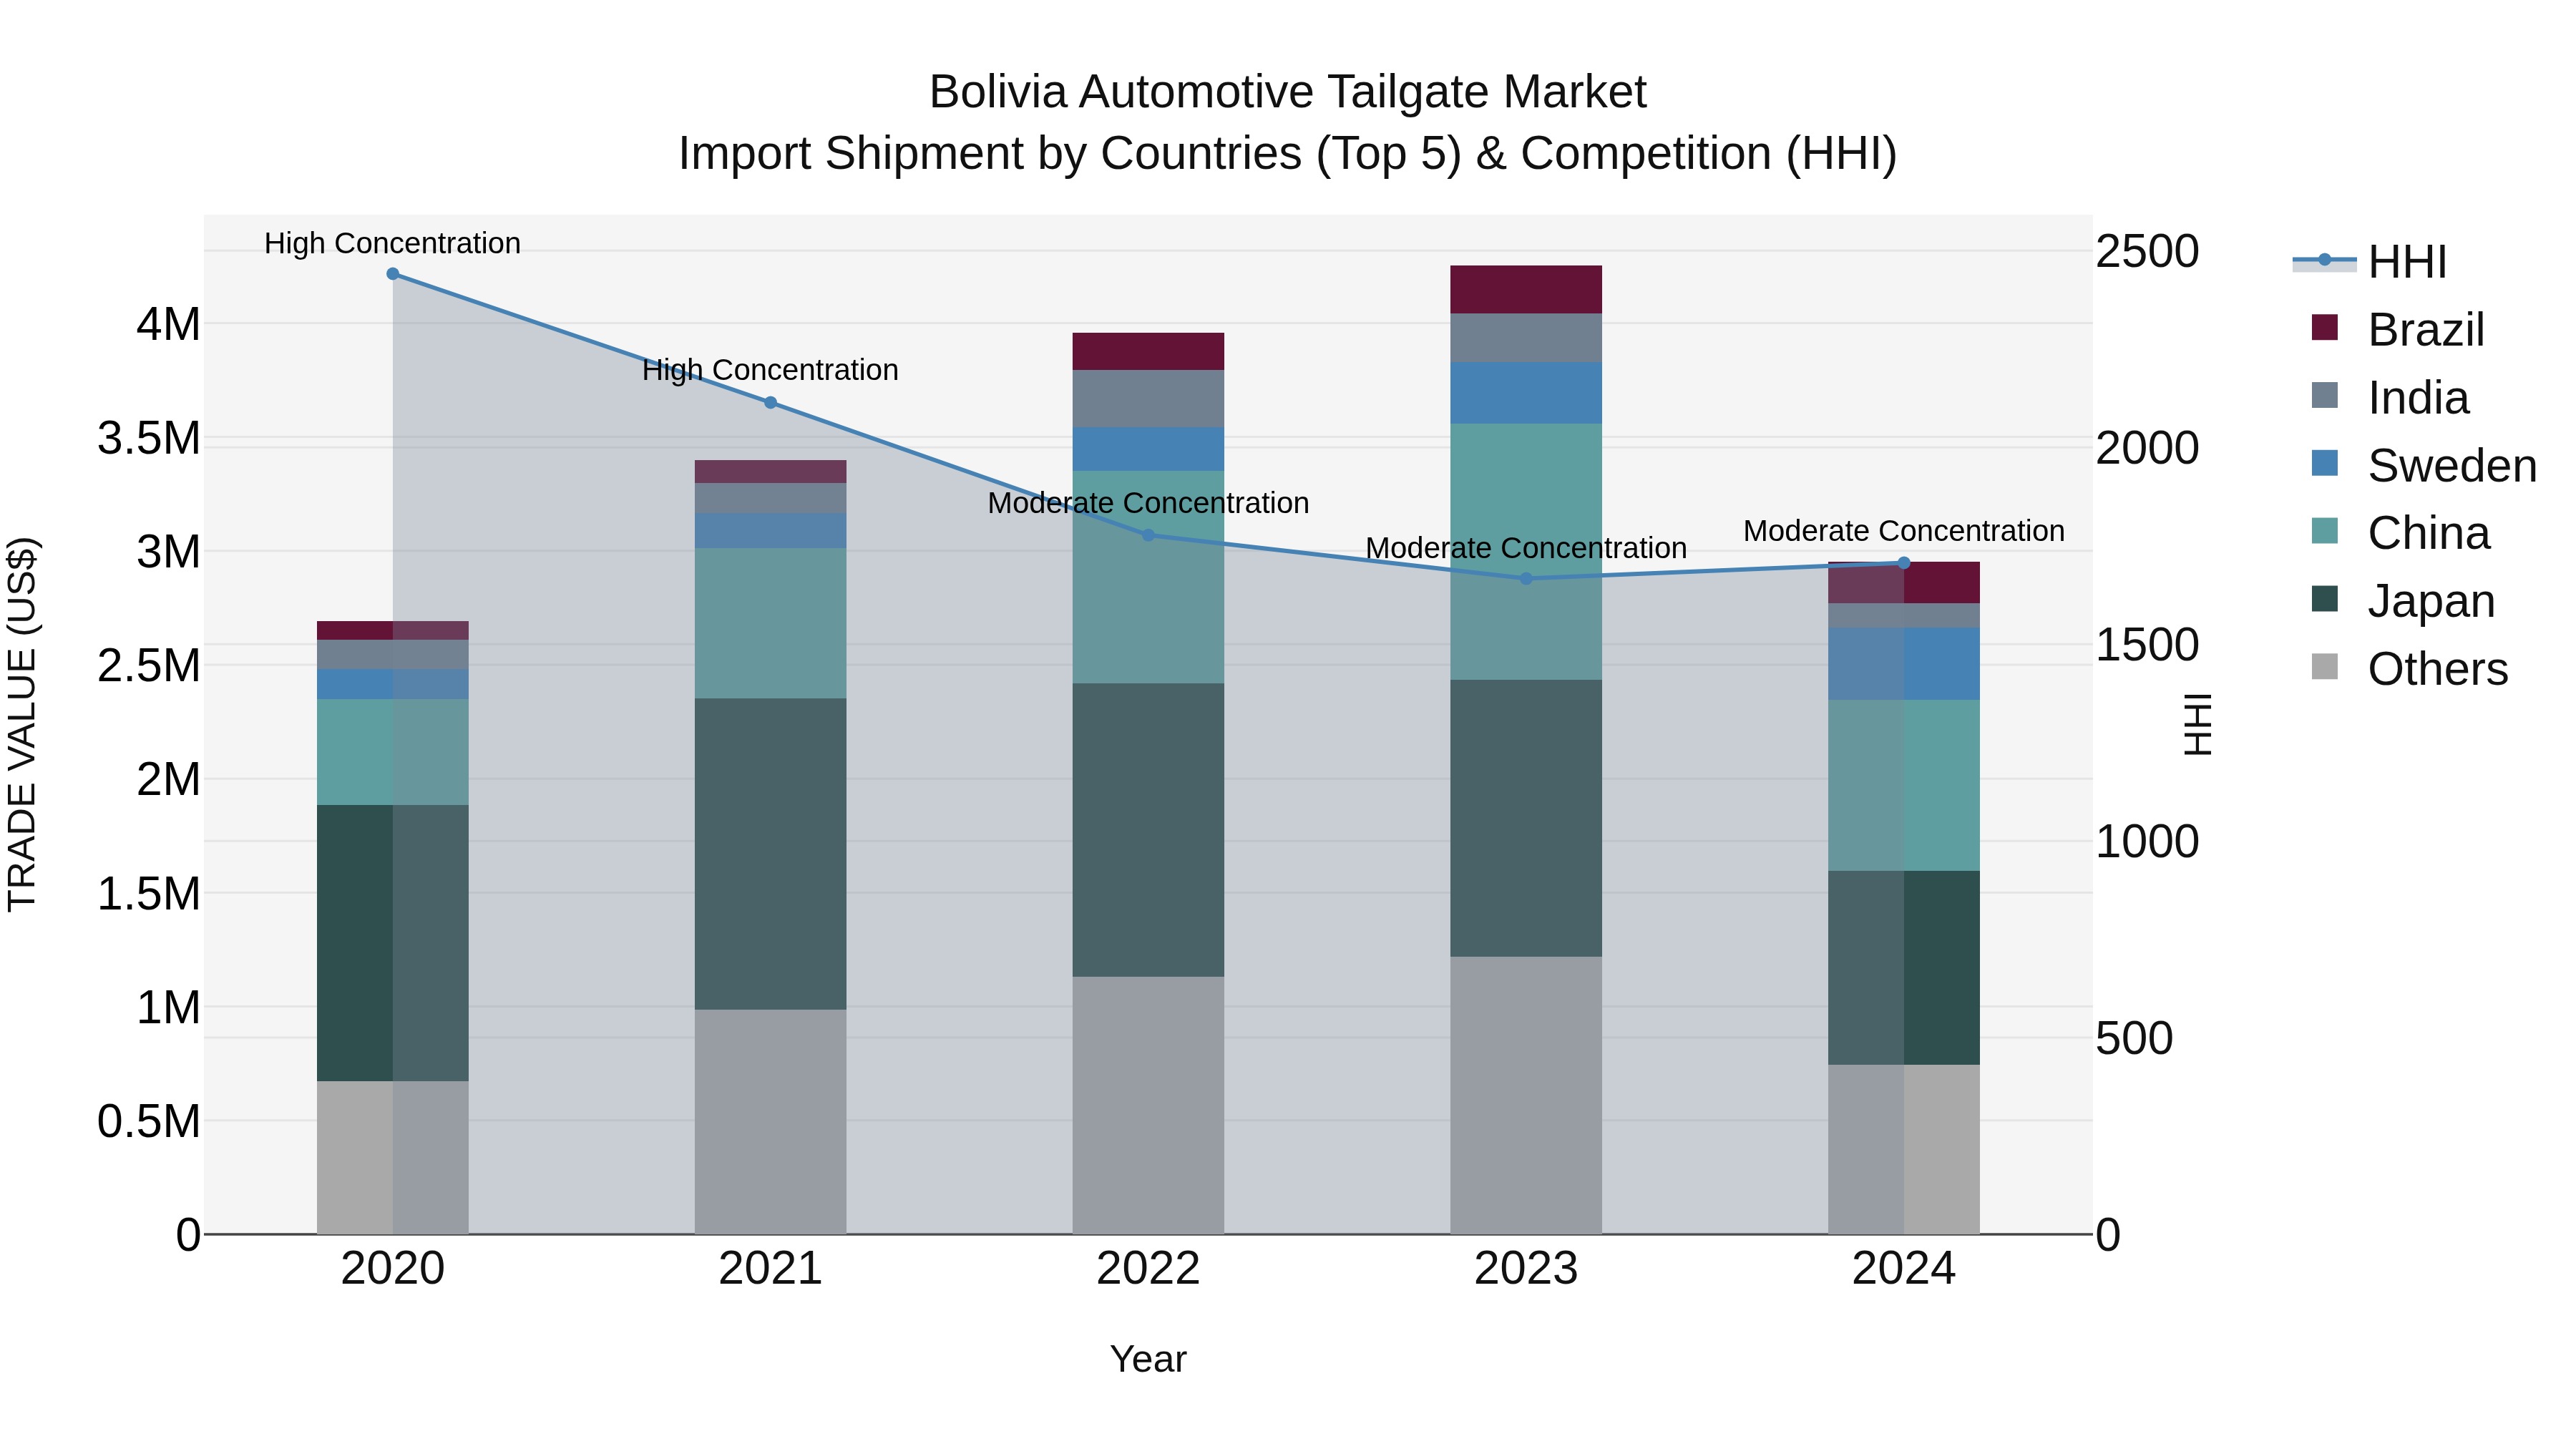Click the 2.5M left axis tick
The image size is (2576, 1449).
click(149, 666)
